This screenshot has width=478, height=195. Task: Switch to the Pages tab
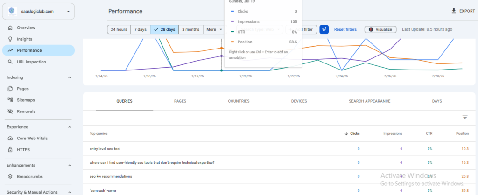pyautogui.click(x=180, y=101)
